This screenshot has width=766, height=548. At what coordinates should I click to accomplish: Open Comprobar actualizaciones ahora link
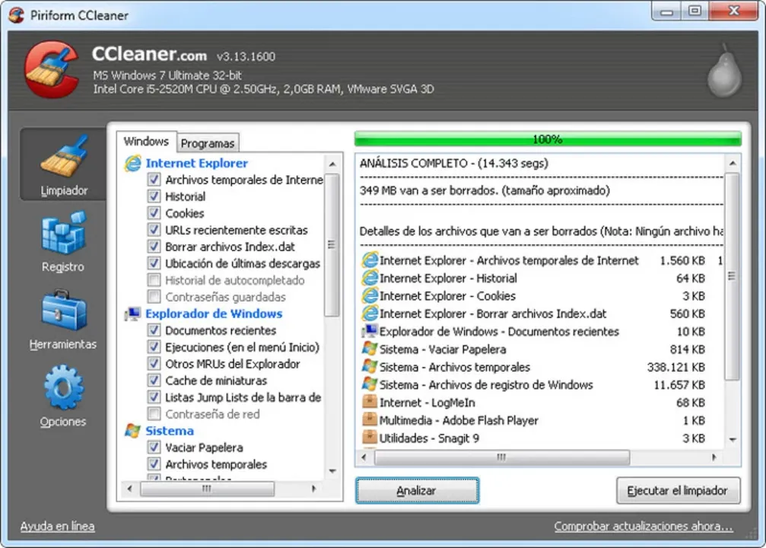click(644, 526)
